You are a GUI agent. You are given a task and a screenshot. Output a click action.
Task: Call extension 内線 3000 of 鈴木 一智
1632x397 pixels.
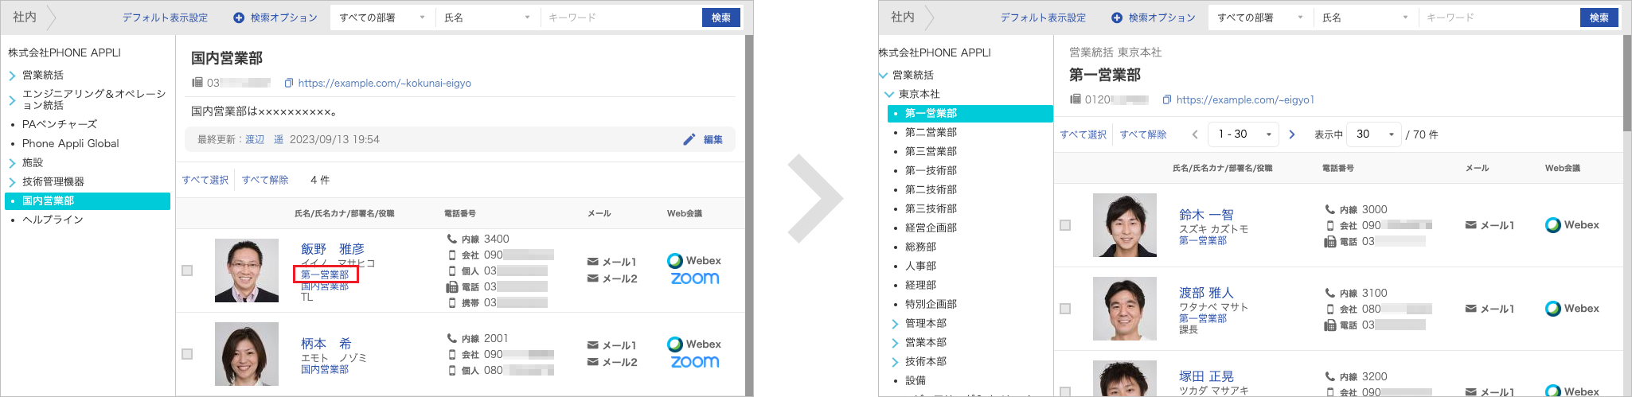[x=1356, y=209]
